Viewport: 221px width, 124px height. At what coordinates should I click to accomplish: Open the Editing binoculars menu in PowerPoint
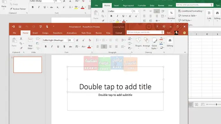(x=170, y=43)
